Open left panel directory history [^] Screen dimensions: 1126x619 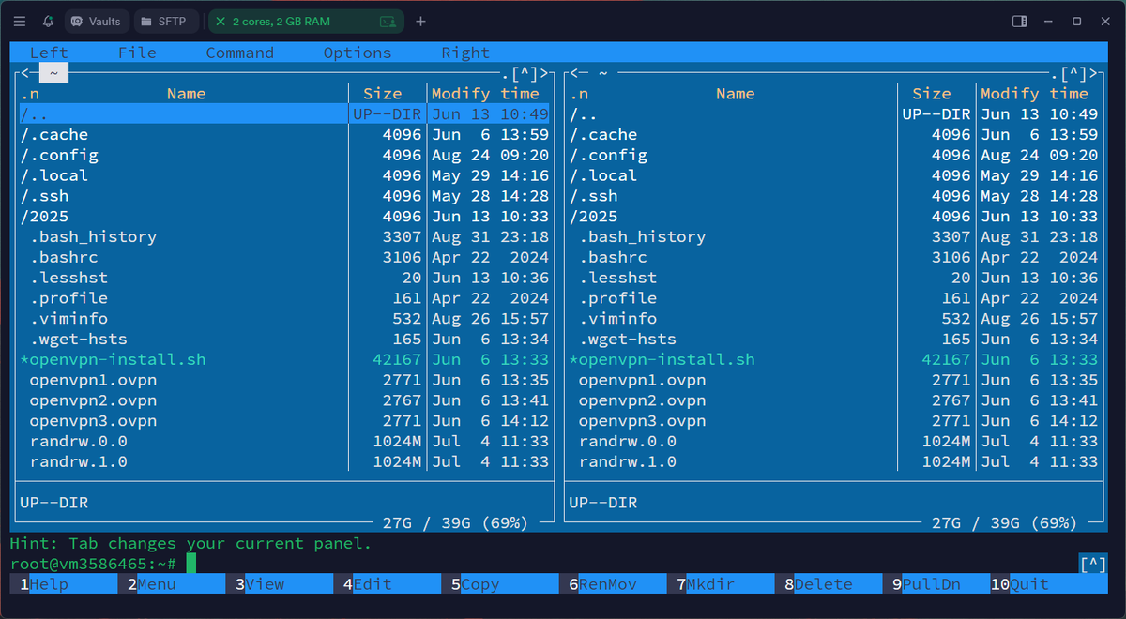[524, 73]
